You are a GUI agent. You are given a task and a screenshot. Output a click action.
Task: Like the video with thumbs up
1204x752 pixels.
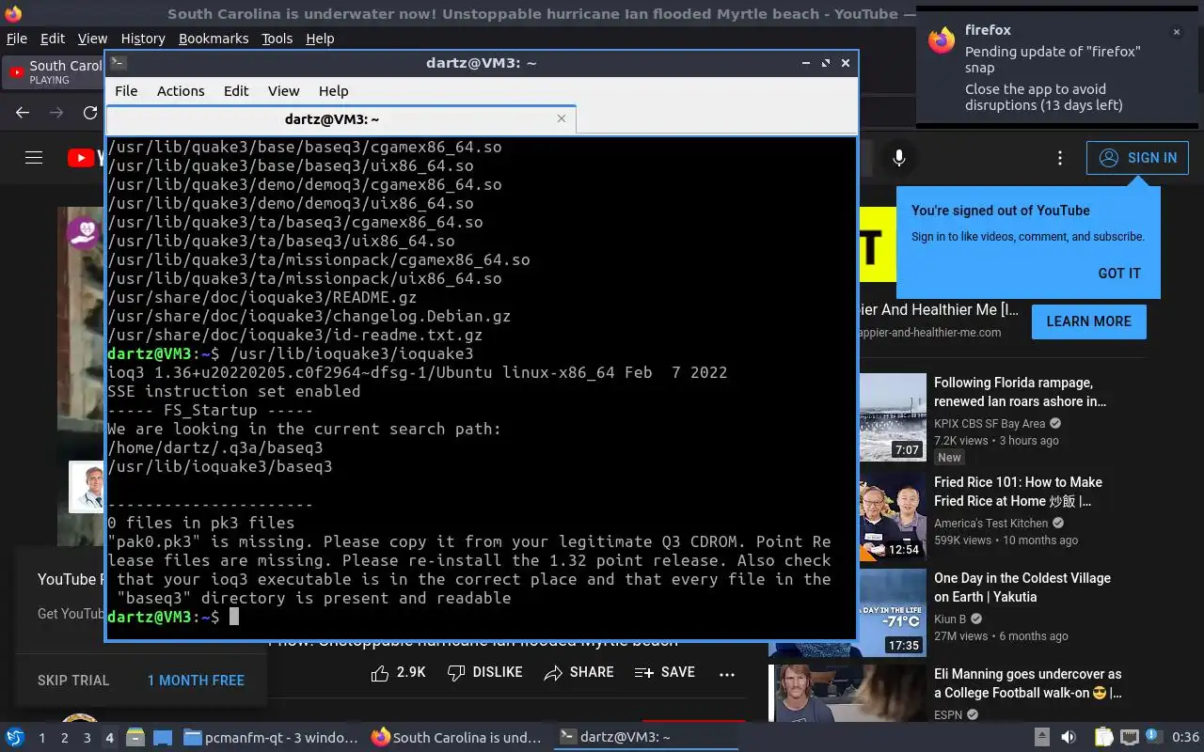coord(399,673)
